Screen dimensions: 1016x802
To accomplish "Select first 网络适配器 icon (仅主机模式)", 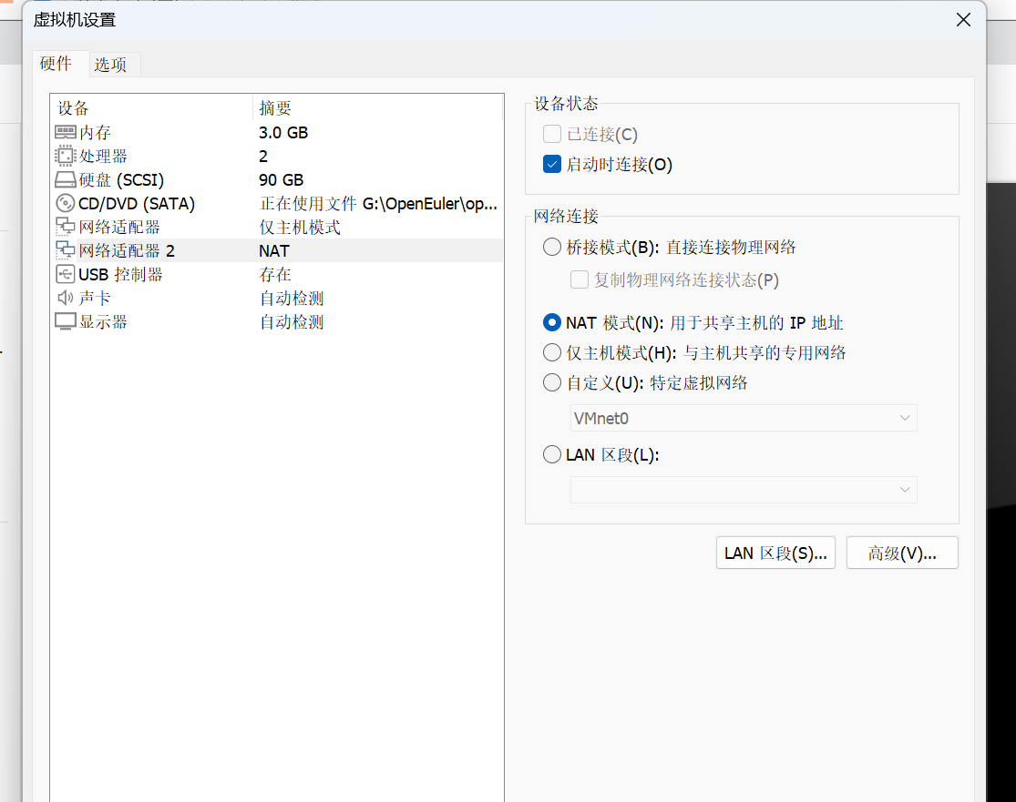I will pyautogui.click(x=66, y=227).
